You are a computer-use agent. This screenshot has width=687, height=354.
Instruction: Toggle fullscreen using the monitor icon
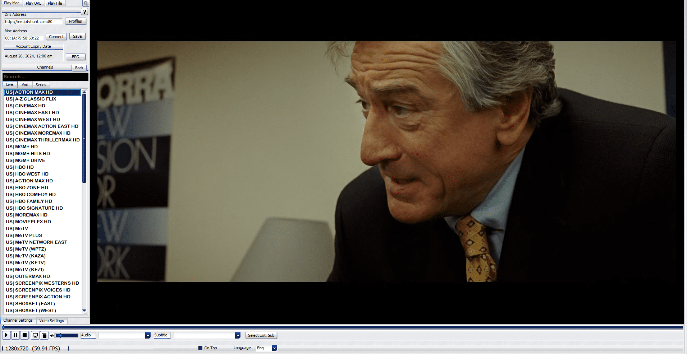point(35,335)
